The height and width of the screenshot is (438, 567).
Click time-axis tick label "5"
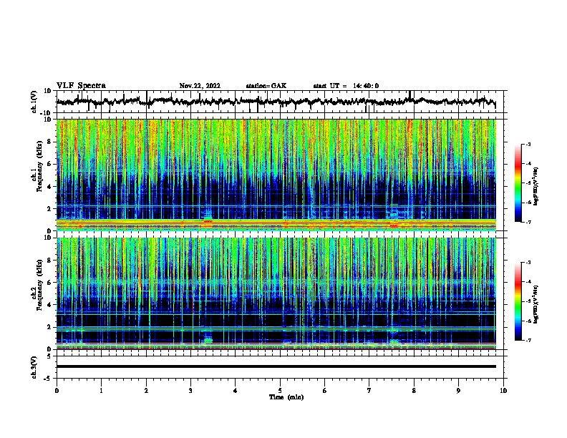280,391
